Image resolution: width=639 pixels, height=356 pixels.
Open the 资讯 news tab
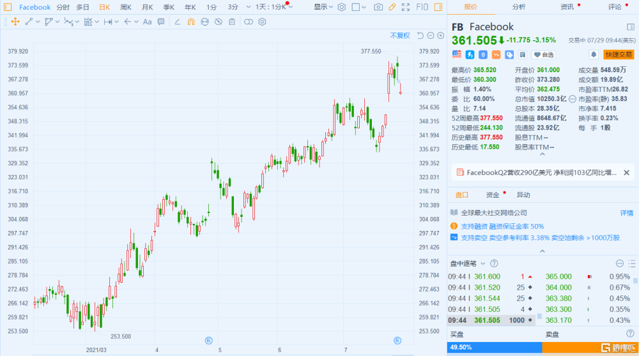click(x=567, y=7)
